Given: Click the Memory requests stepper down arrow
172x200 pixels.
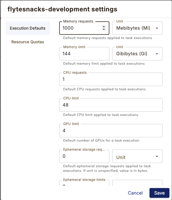Looking at the screenshot, I should pyautogui.click(x=104, y=29).
